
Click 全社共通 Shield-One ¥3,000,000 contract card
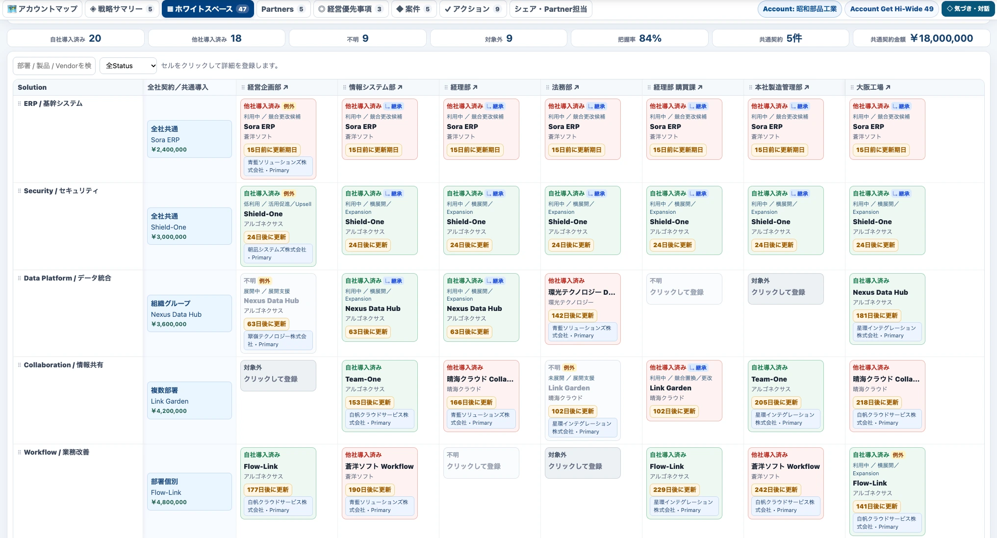click(x=189, y=226)
